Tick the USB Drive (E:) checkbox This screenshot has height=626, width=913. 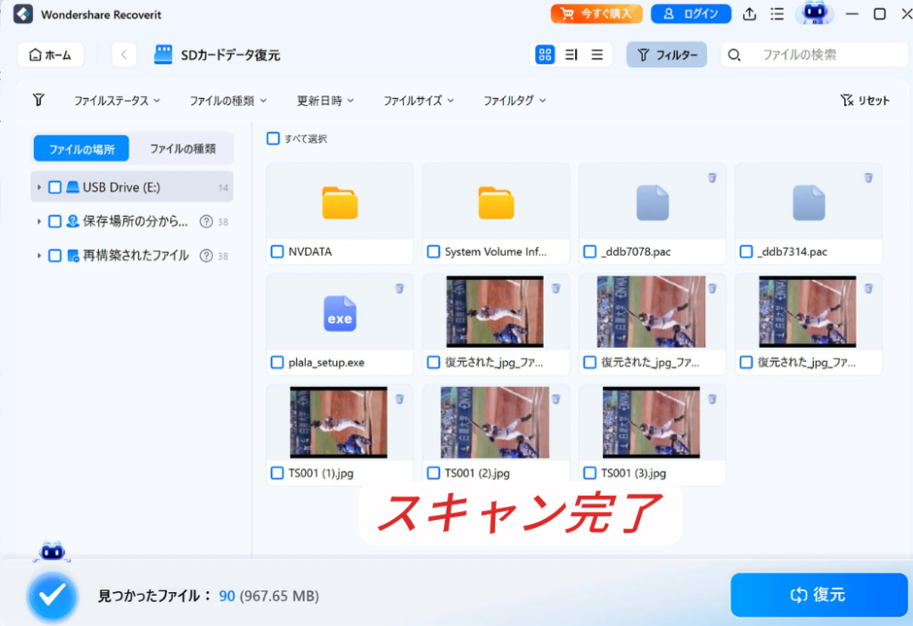[x=55, y=187]
